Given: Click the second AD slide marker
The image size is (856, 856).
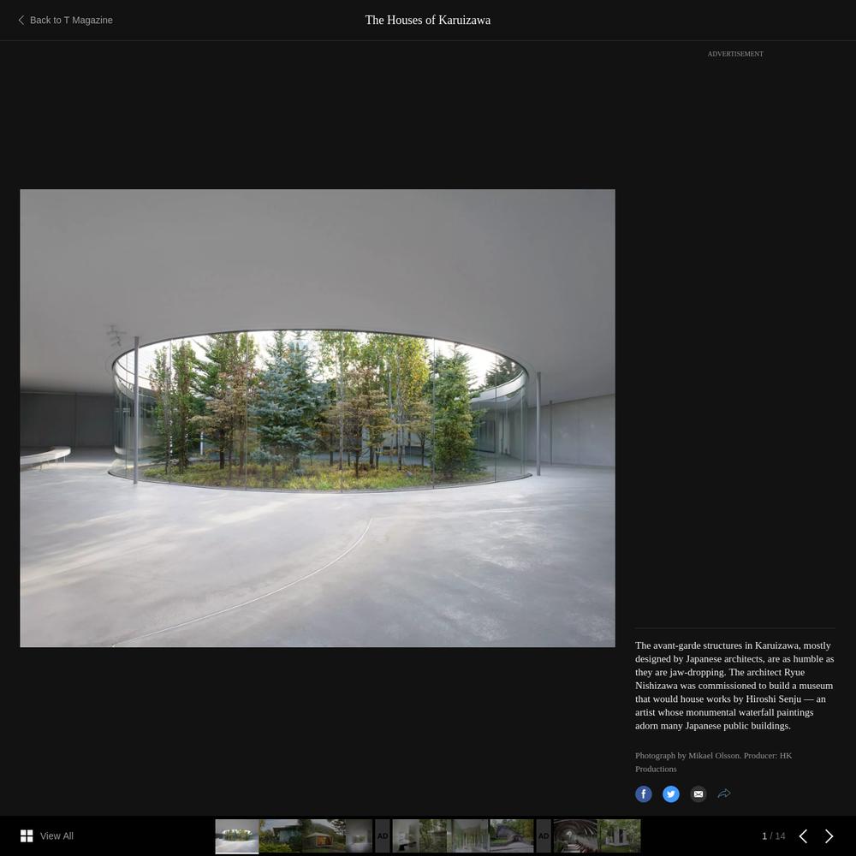Looking at the screenshot, I should click(544, 835).
